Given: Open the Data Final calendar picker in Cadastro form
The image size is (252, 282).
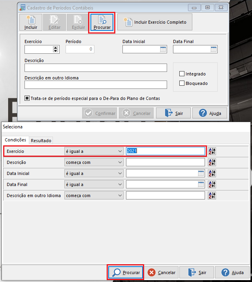Looking at the screenshot, I should pos(214,49).
